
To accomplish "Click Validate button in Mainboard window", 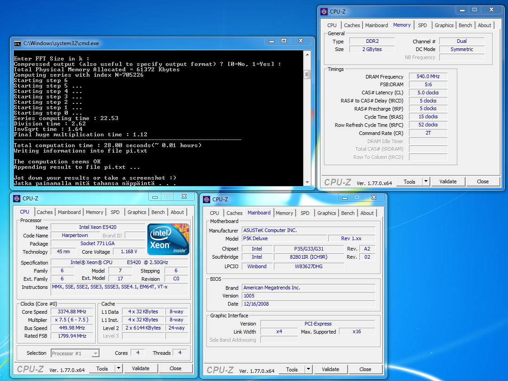I will coord(330,369).
